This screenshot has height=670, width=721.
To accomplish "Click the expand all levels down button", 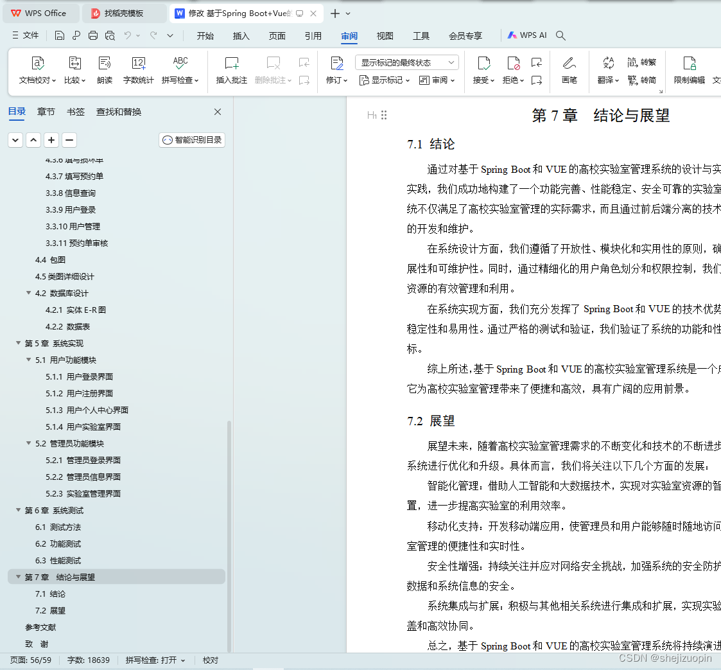I will 15,140.
